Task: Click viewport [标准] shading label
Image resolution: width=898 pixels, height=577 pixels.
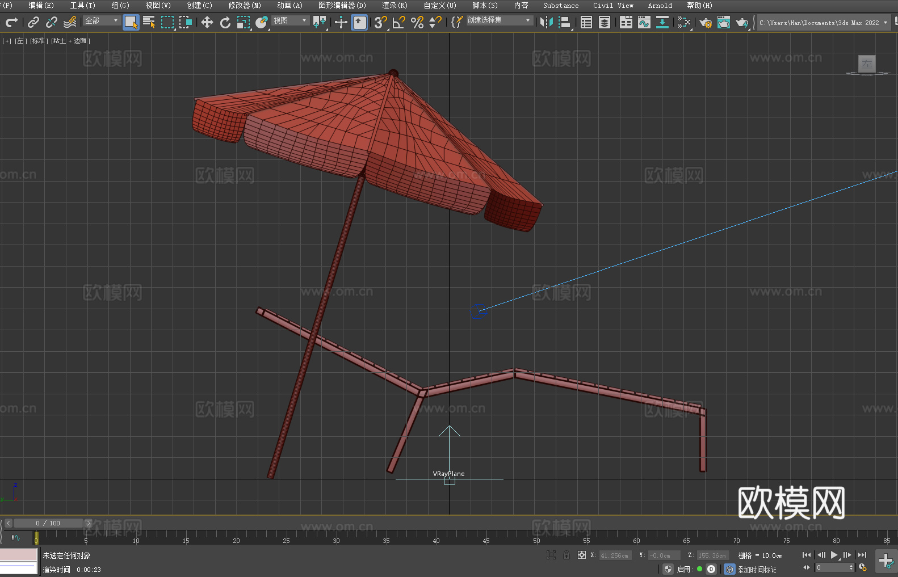Action: click(x=39, y=41)
